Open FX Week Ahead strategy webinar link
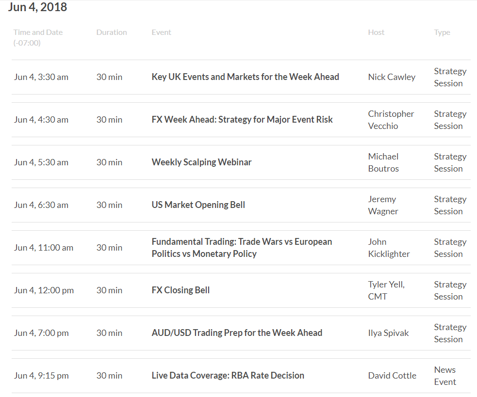Screen dimensions: 477x397 [242, 120]
